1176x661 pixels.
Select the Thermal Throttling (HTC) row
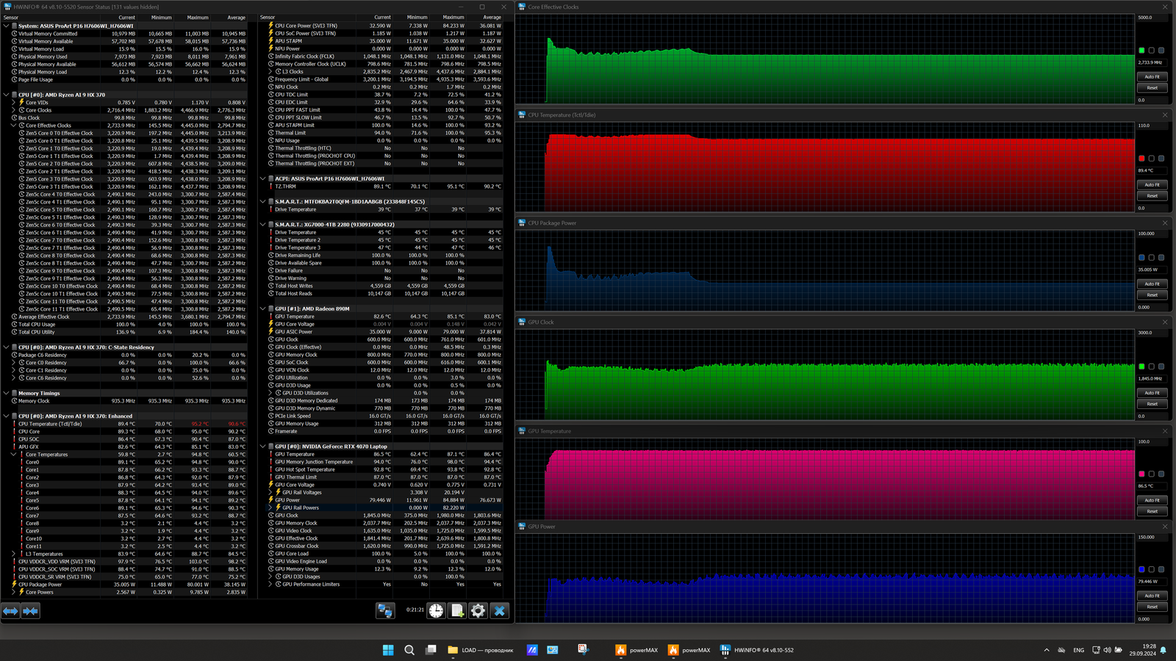coord(386,148)
